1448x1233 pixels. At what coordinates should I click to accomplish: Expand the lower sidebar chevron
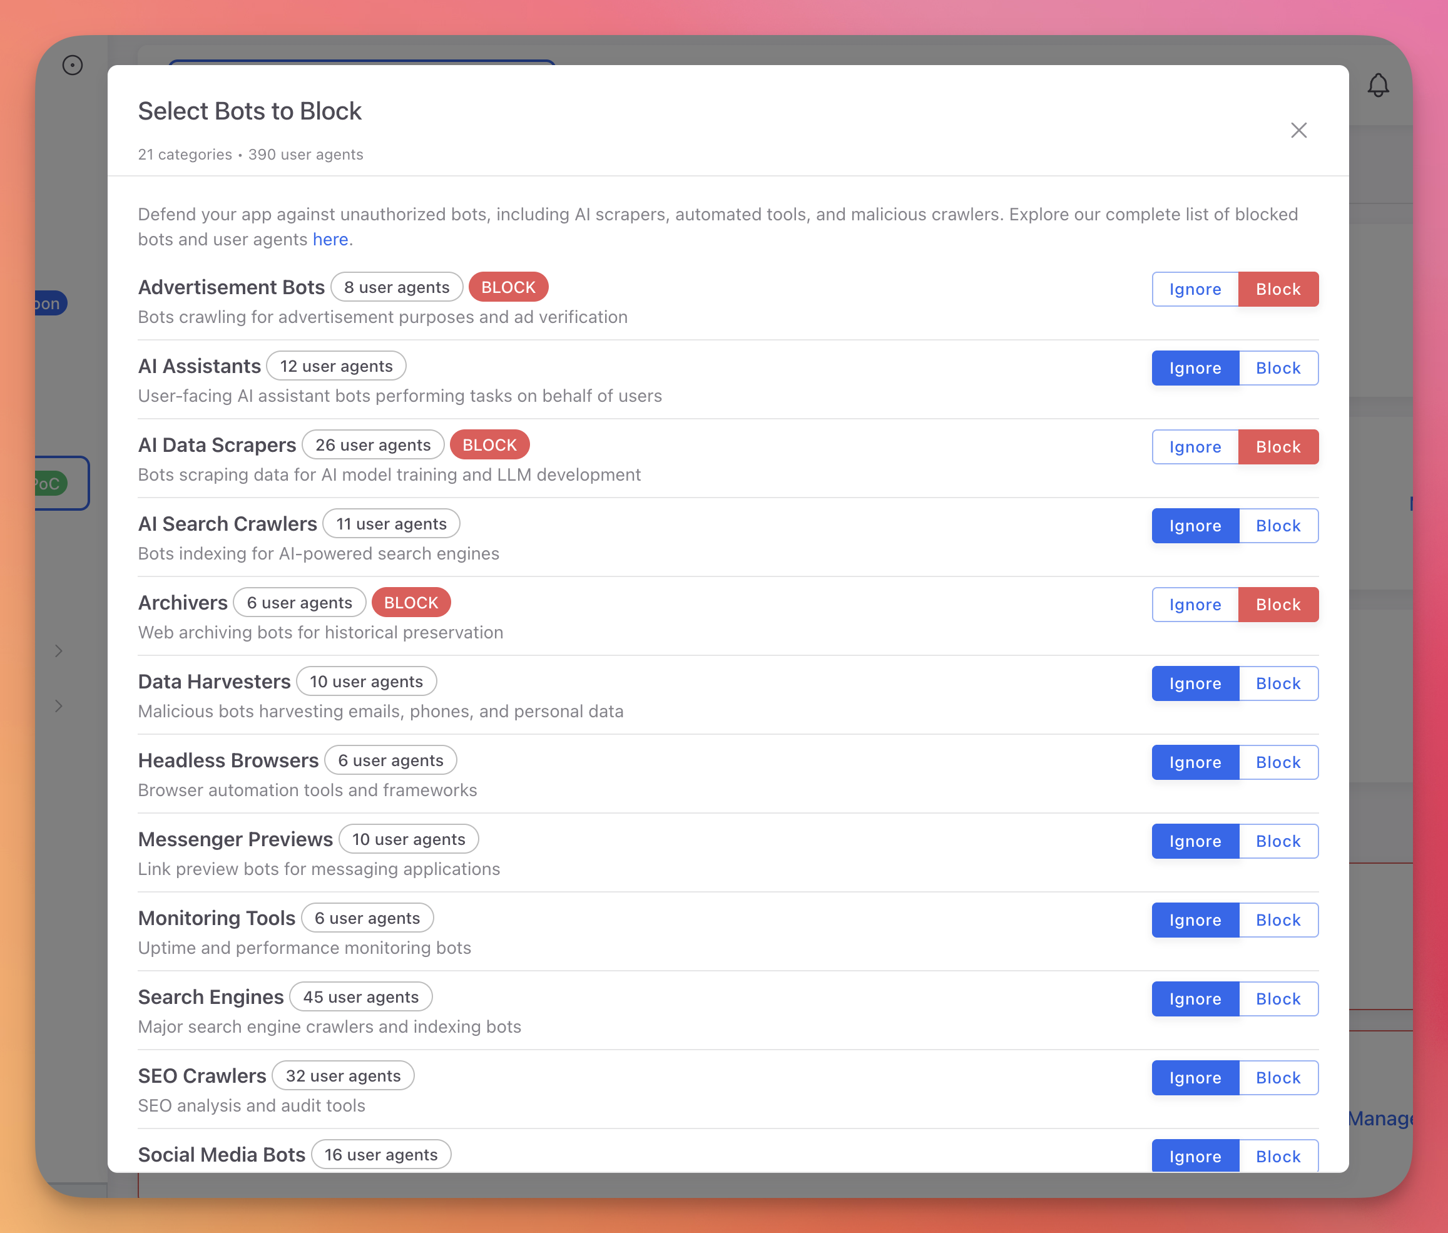point(59,706)
